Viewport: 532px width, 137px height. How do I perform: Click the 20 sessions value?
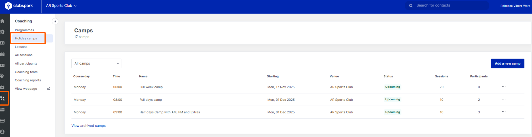442,87
